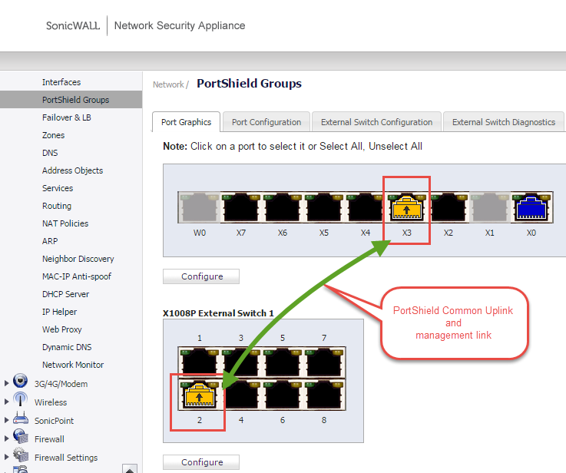Screen dimensions: 566x473
Task: Select port 7 on X1008P external switch
Action: [324, 361]
